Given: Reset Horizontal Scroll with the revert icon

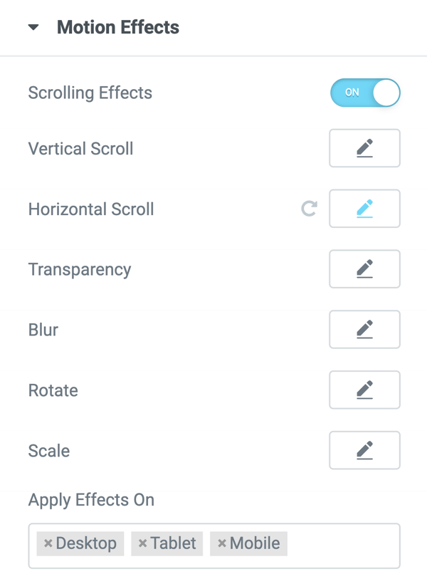Looking at the screenshot, I should tap(309, 209).
